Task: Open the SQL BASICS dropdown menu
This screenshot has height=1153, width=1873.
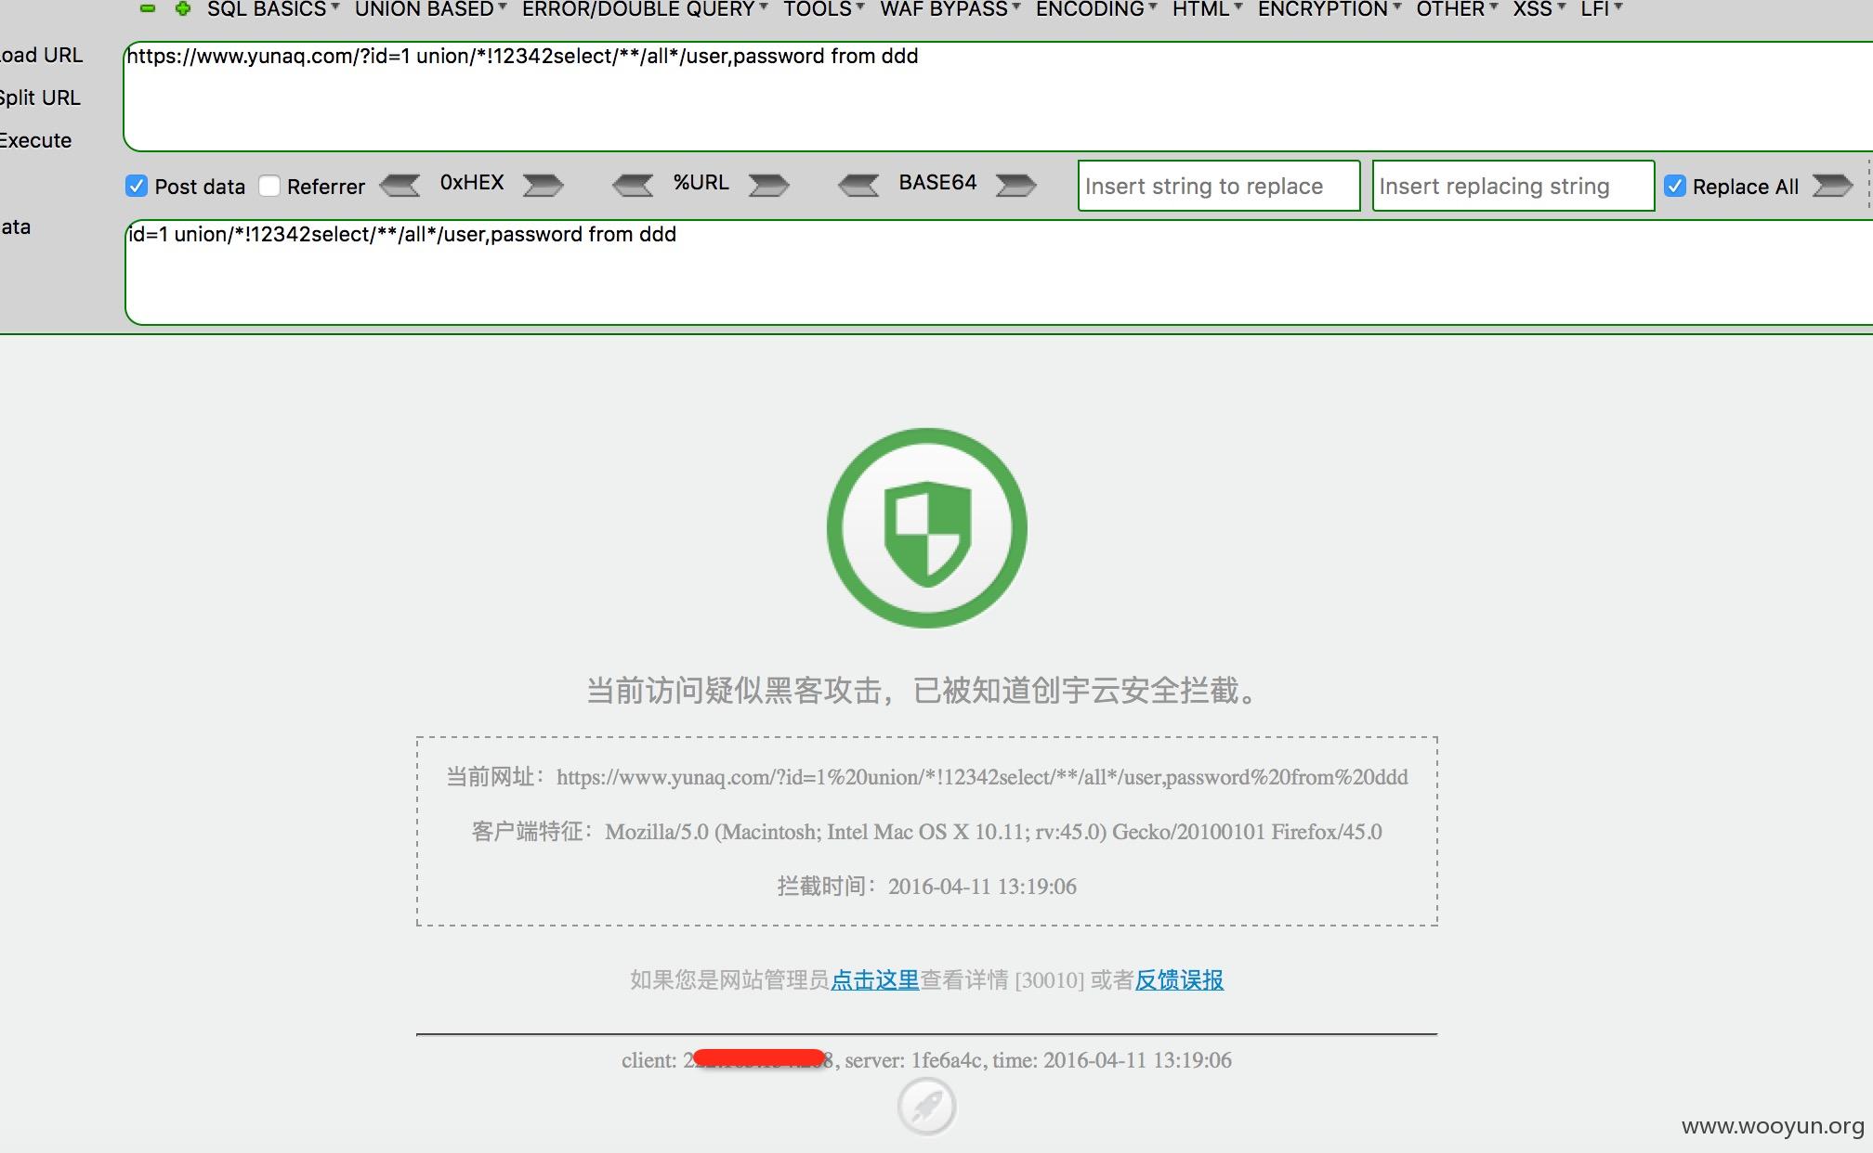Action: point(272,9)
